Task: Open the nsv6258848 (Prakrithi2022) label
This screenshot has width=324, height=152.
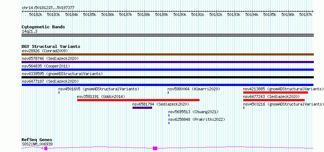Action: point(197,119)
